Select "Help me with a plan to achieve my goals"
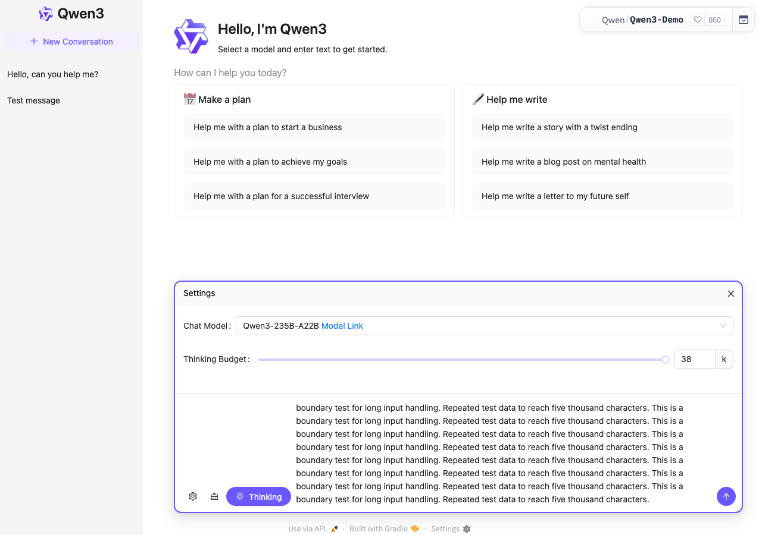 pyautogui.click(x=314, y=162)
